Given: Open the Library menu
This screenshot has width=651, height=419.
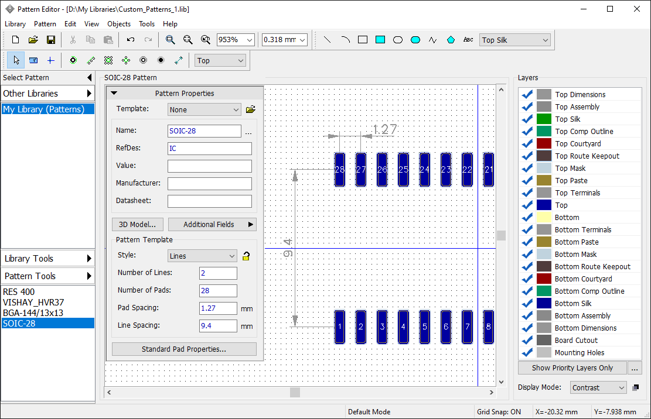Looking at the screenshot, I should click(15, 24).
